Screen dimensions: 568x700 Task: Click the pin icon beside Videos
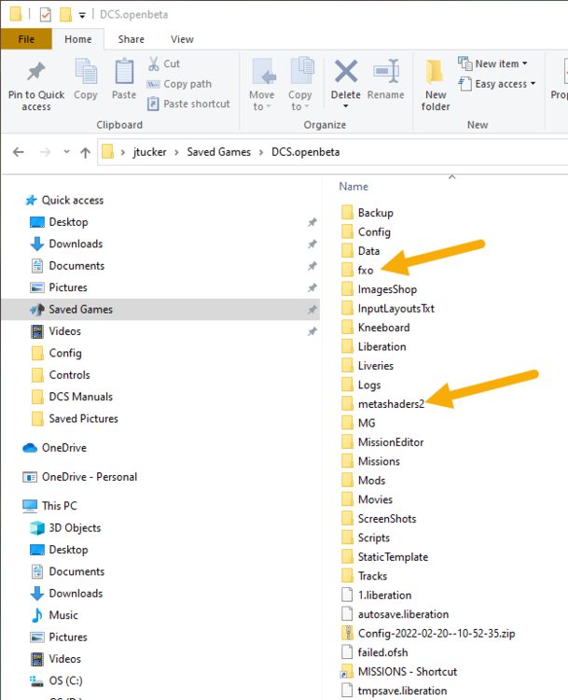312,331
